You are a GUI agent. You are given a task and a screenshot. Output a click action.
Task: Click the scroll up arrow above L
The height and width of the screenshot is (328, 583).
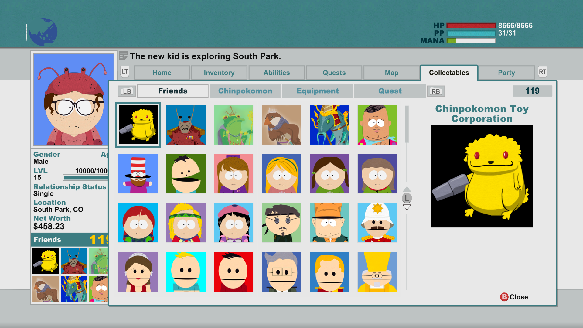(x=407, y=189)
